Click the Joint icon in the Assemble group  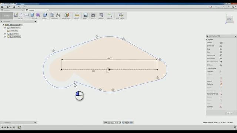click(58, 15)
